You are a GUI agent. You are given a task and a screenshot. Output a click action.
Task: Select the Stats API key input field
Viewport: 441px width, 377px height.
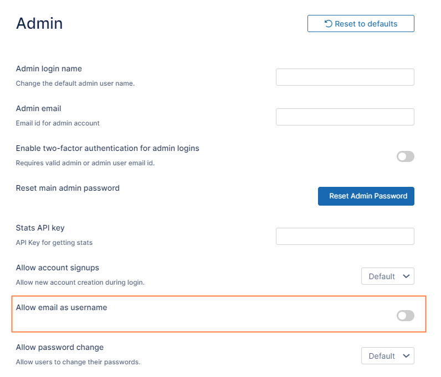(x=345, y=237)
